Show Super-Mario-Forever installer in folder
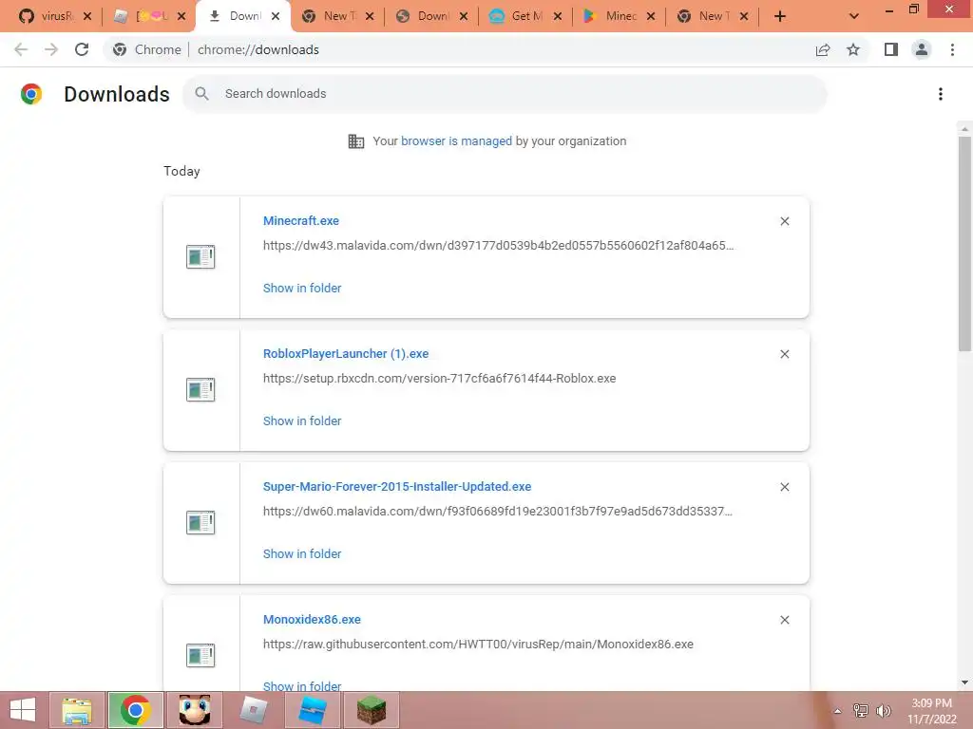Image resolution: width=973 pixels, height=729 pixels. [302, 554]
